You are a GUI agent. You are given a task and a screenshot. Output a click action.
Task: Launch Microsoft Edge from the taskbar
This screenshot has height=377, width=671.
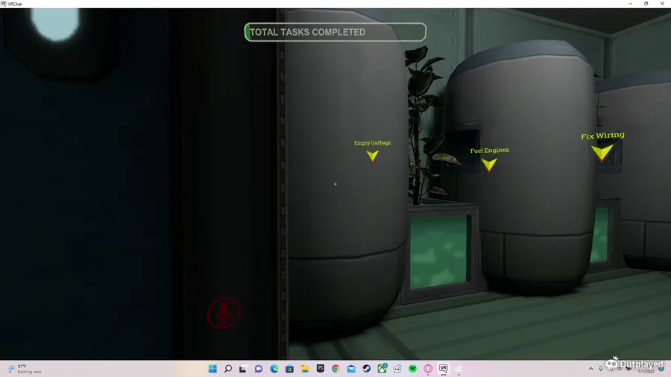tap(274, 369)
